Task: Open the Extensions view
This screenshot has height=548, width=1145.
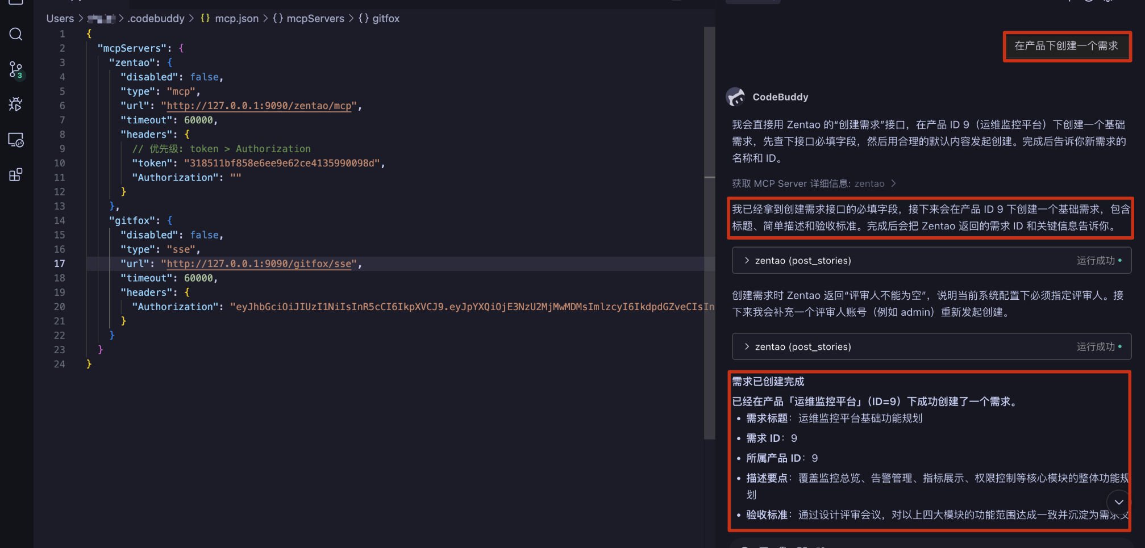Action: click(16, 175)
